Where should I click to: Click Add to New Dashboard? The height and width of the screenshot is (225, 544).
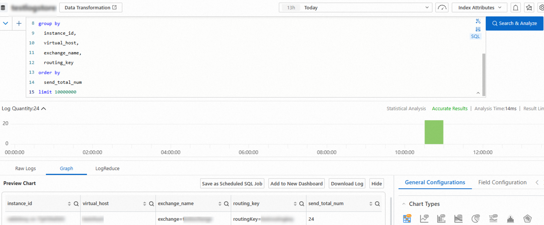297,183
